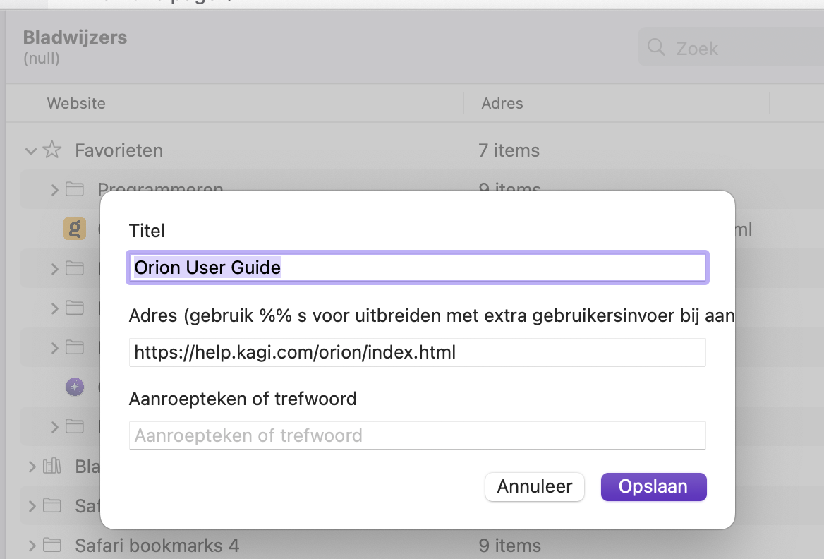Image resolution: width=824 pixels, height=559 pixels.
Task: Click the books library icon in the list
Action: point(51,466)
